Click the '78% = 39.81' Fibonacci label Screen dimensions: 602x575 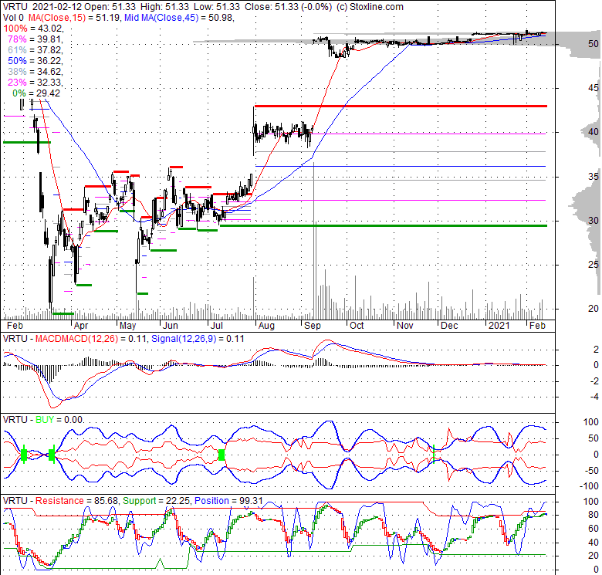click(35, 39)
